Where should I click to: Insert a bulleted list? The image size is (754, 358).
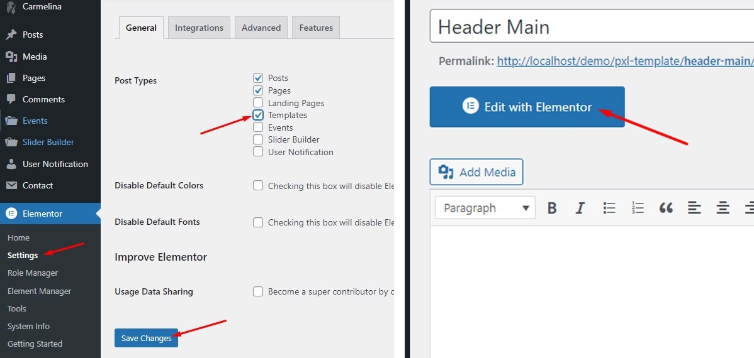(609, 208)
